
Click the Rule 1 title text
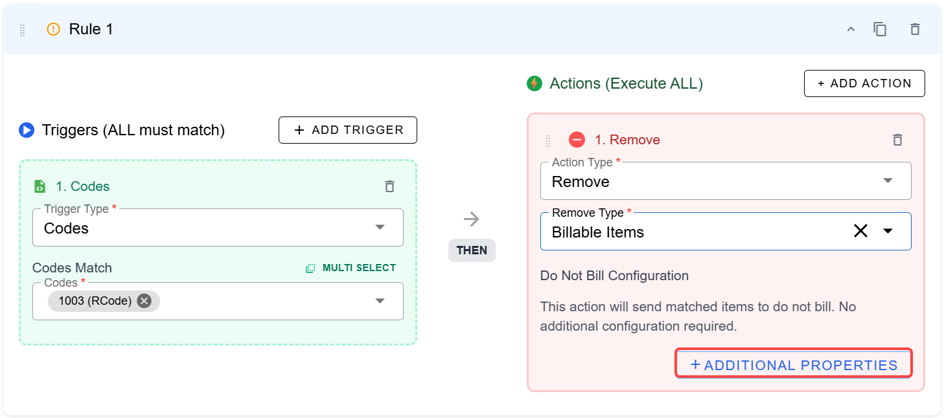pyautogui.click(x=91, y=29)
